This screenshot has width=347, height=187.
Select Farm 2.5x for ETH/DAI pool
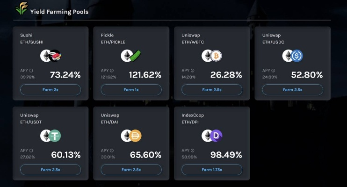pyautogui.click(x=131, y=170)
